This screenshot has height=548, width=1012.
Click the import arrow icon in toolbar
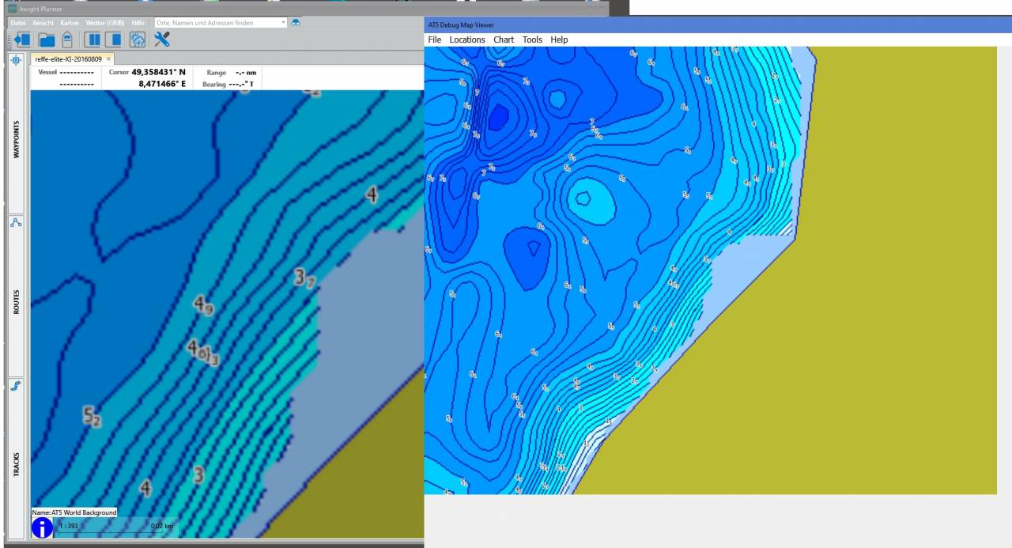click(22, 39)
